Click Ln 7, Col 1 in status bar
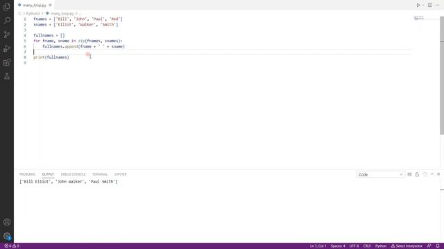Viewport: 444px width, 249px height. point(318,246)
